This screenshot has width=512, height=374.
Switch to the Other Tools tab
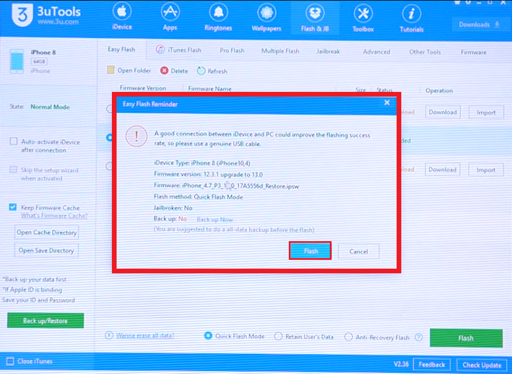[x=425, y=52]
